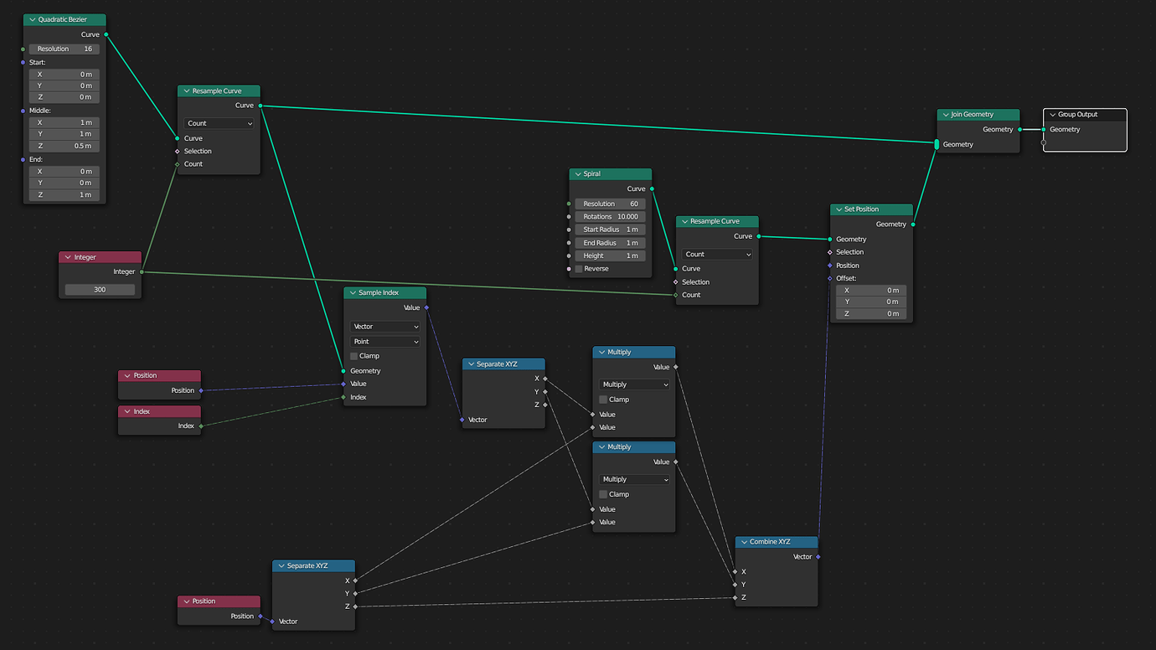
Task: Click Offset X field in Set Position
Action: click(871, 290)
